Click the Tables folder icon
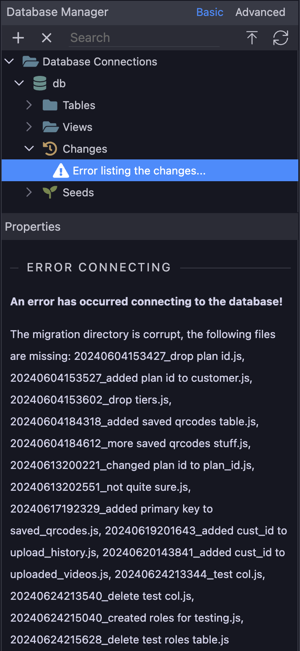The width and height of the screenshot is (300, 651). (50, 105)
